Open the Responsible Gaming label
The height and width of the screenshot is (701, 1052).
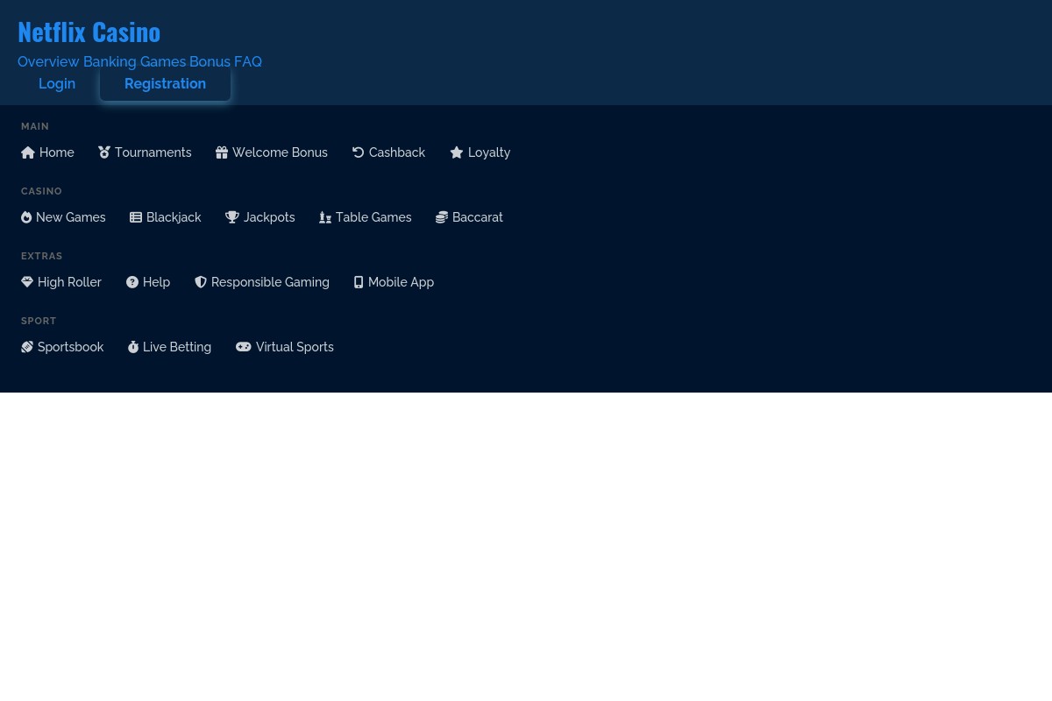pyautogui.click(x=270, y=282)
